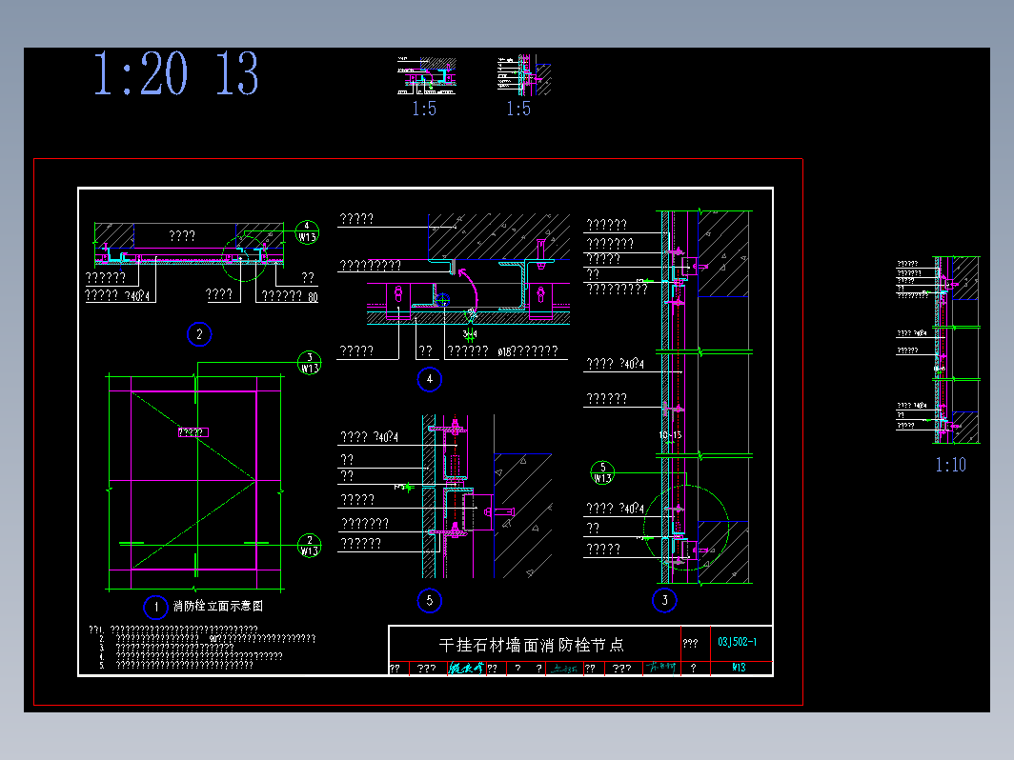Click the magenta rotation arrow in detail 4
The height and width of the screenshot is (760, 1014).
[x=468, y=289]
